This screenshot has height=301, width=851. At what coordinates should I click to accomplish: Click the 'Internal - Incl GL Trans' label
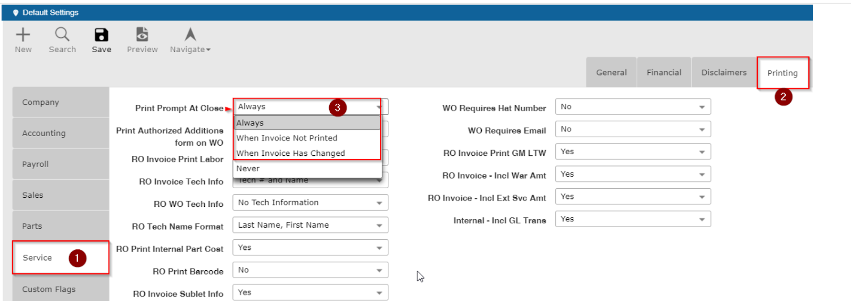tap(499, 220)
